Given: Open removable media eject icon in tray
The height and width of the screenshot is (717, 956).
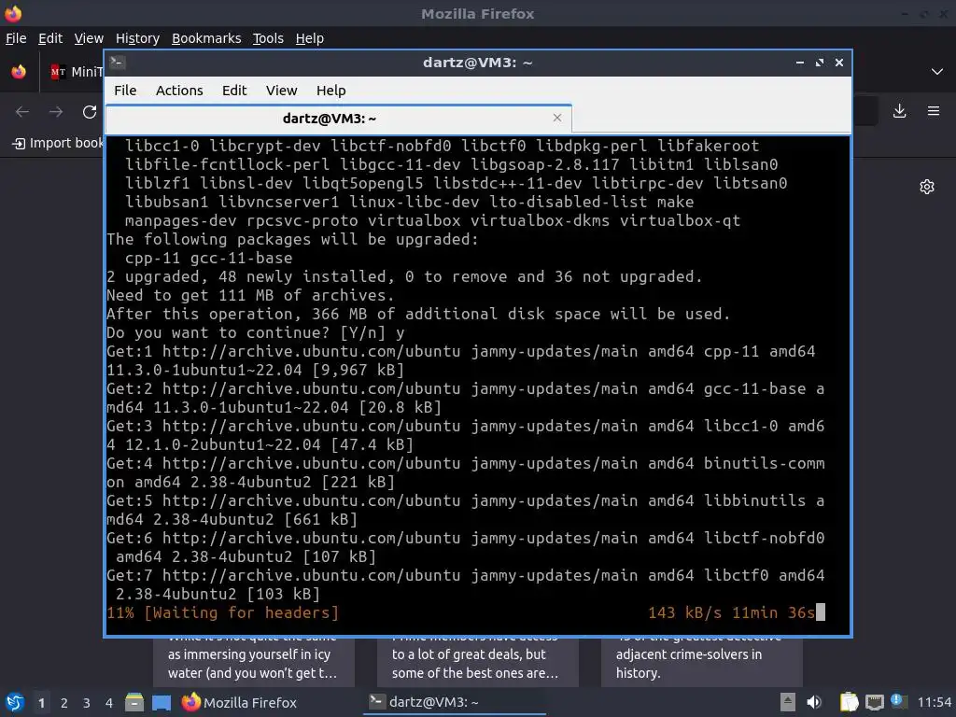Looking at the screenshot, I should 788,702.
